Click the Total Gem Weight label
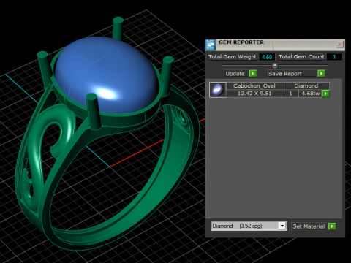This screenshot has height=263, width=351. (233, 57)
